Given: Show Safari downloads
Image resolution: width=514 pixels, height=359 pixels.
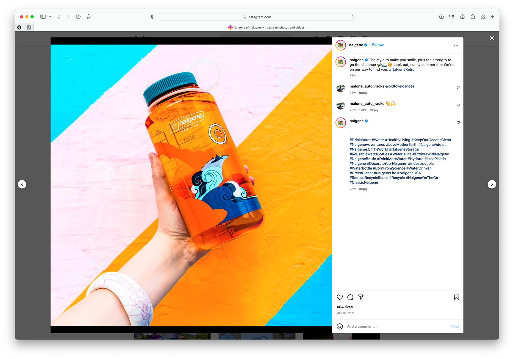Looking at the screenshot, I should coord(441,17).
